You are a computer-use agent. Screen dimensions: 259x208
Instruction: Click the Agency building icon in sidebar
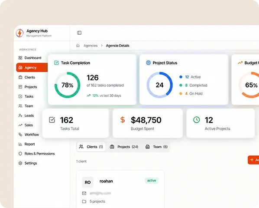click(x=20, y=67)
